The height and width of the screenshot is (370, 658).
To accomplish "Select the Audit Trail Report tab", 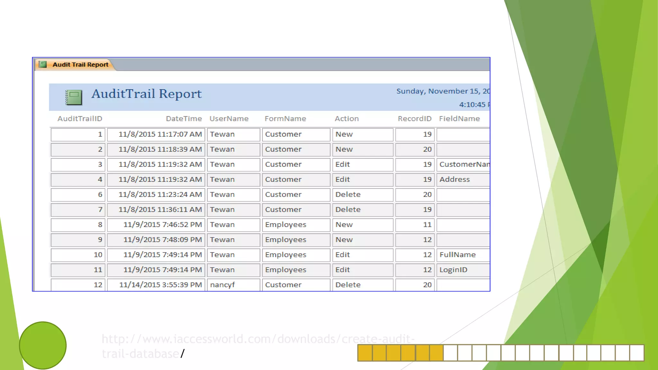I will (80, 65).
